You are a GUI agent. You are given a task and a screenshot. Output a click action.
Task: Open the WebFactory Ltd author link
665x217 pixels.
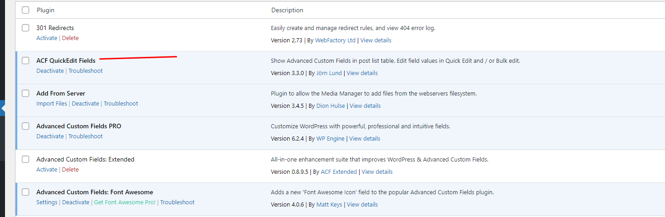(x=335, y=40)
